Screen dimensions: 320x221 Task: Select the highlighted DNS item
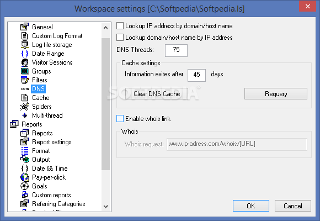39,89
